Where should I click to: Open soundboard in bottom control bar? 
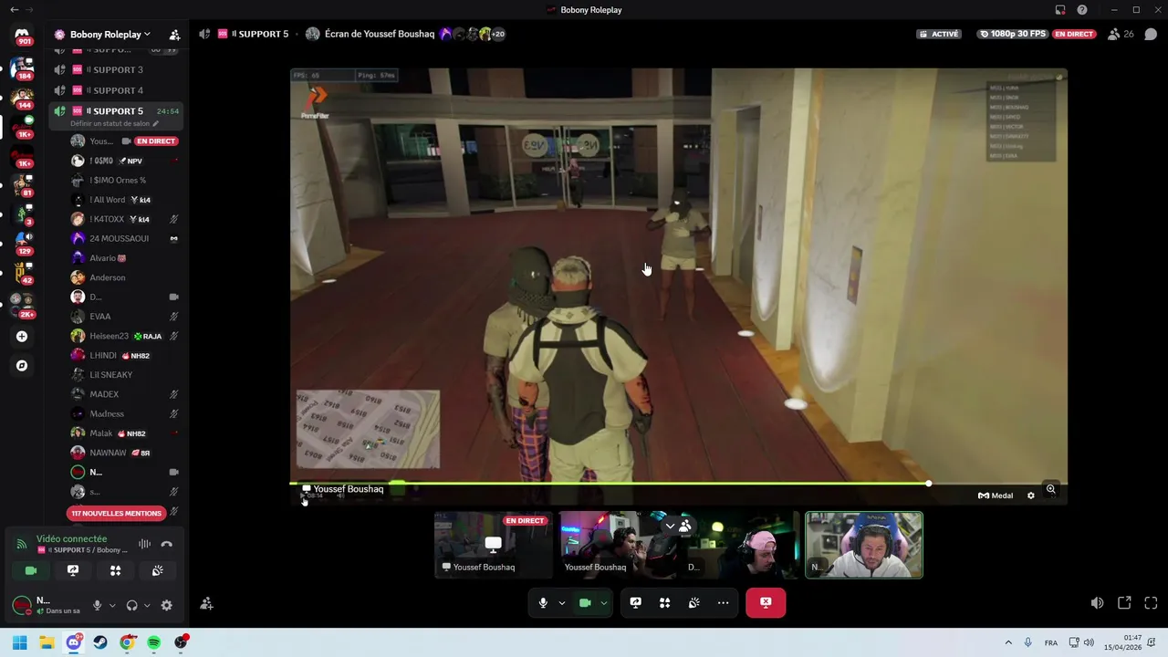693,602
